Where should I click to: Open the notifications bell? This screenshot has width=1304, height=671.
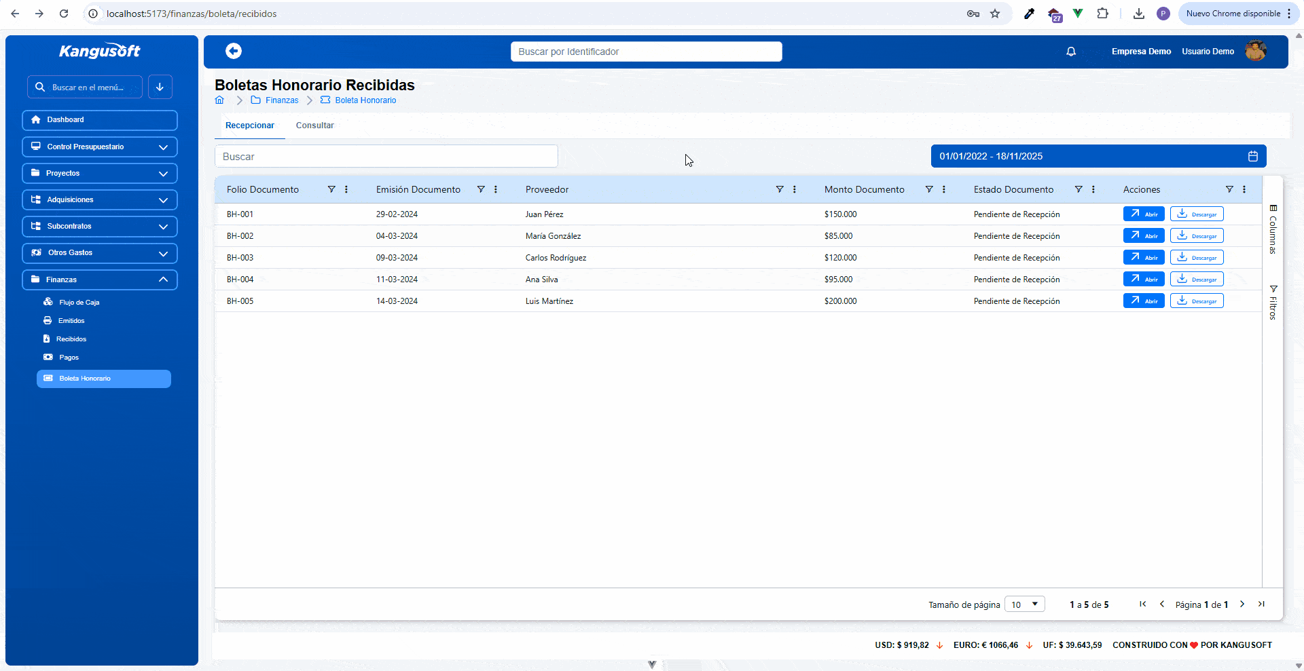pos(1071,52)
